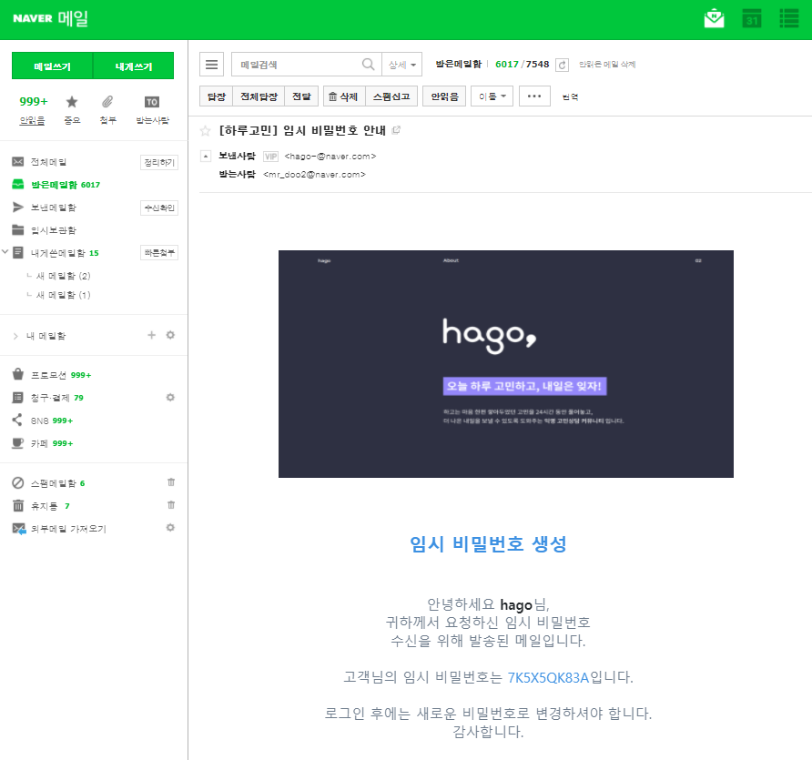Open the email in a new window icon

396,130
